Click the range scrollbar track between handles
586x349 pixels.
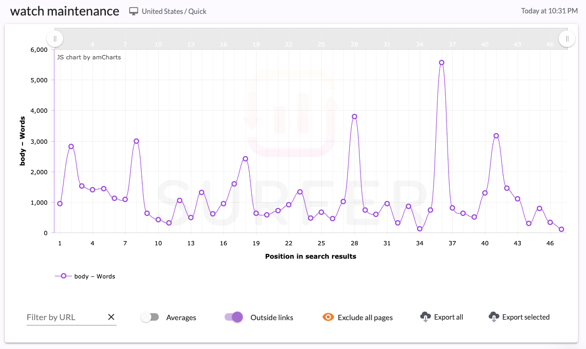point(311,39)
